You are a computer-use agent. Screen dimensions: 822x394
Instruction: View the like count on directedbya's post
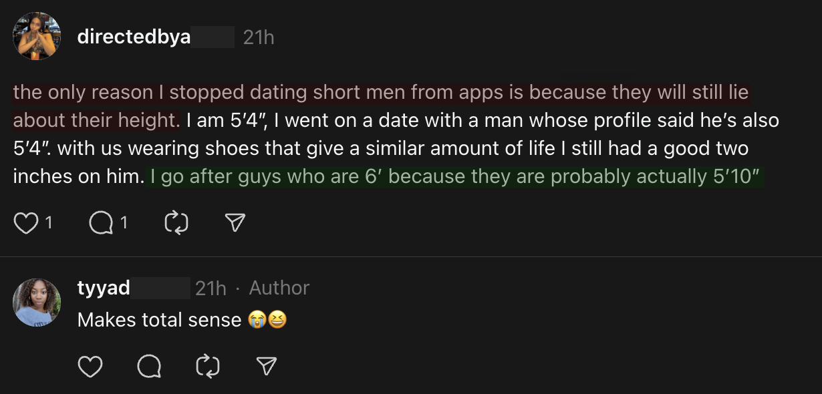click(x=49, y=223)
